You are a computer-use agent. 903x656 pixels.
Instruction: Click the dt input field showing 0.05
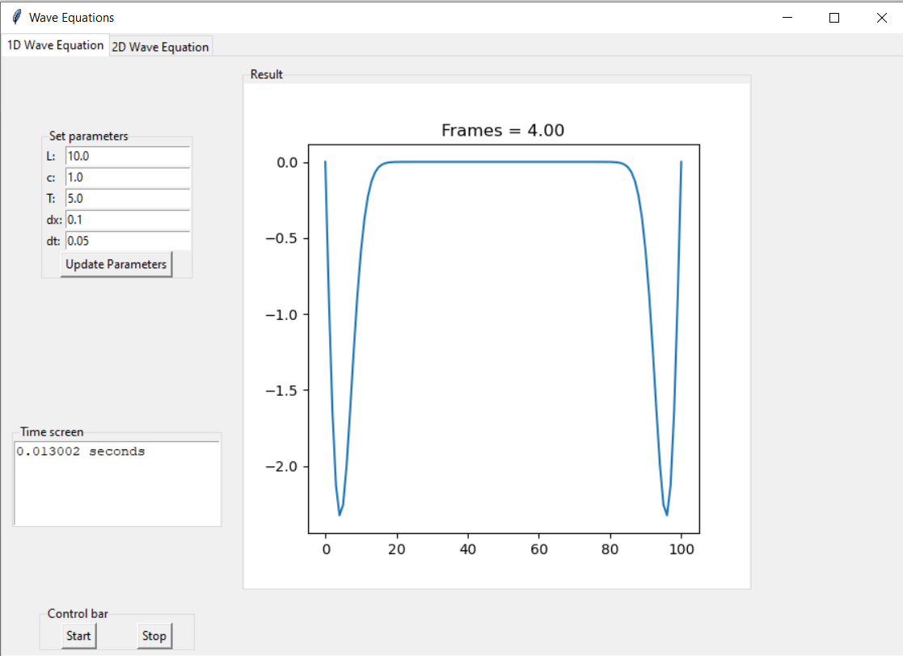tap(127, 240)
